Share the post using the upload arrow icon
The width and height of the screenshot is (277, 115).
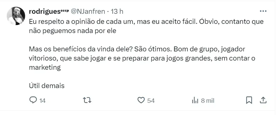(x=263, y=100)
